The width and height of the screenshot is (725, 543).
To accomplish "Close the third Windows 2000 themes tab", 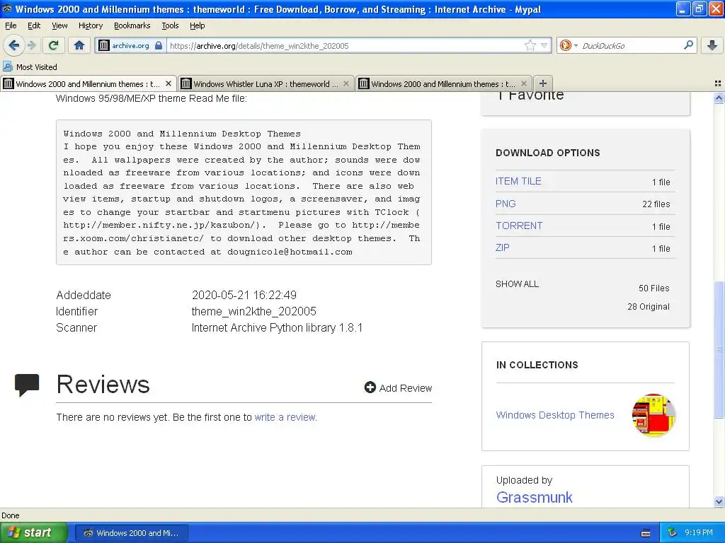I will (x=523, y=83).
